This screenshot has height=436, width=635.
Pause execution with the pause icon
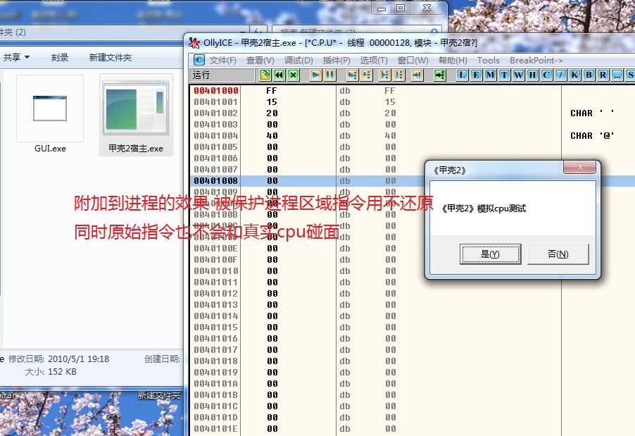[330, 75]
